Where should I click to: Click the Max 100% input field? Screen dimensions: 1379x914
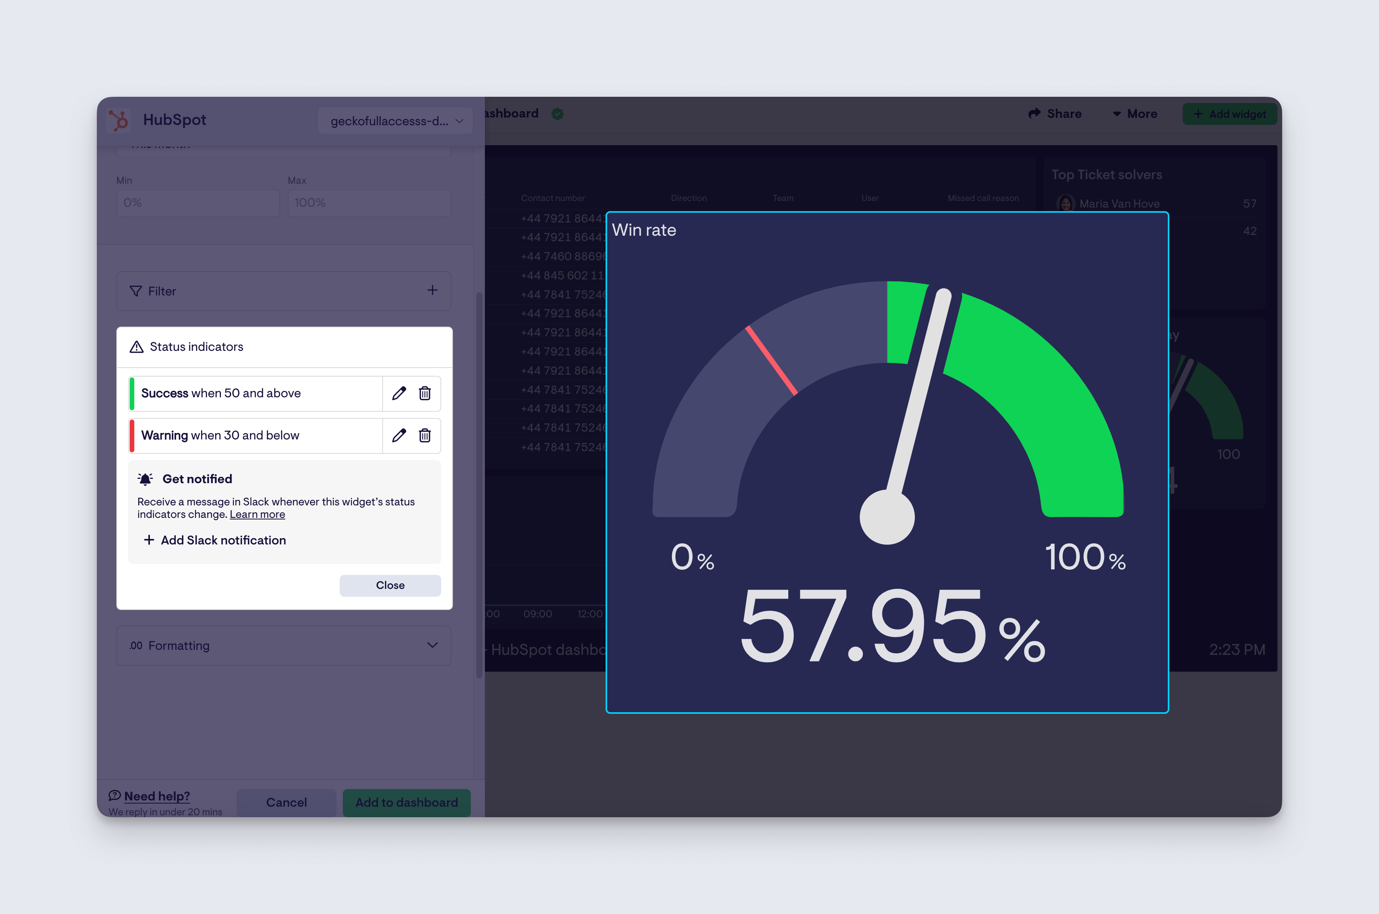tap(369, 203)
